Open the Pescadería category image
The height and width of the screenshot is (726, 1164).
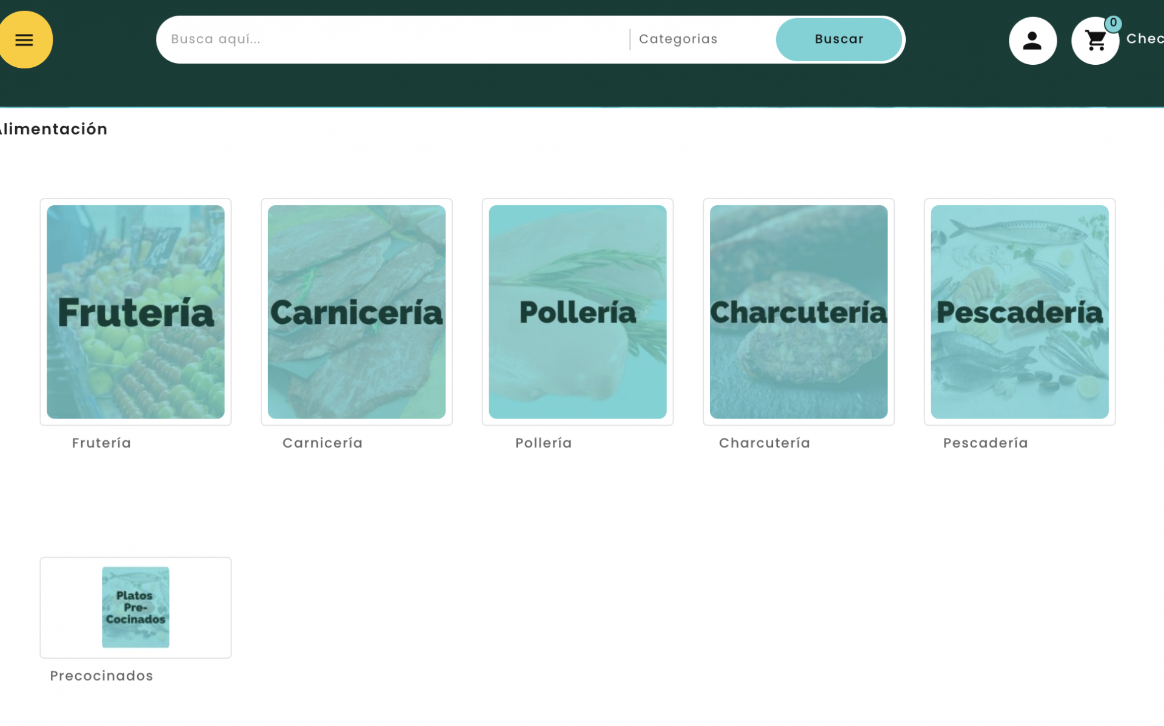1019,312
